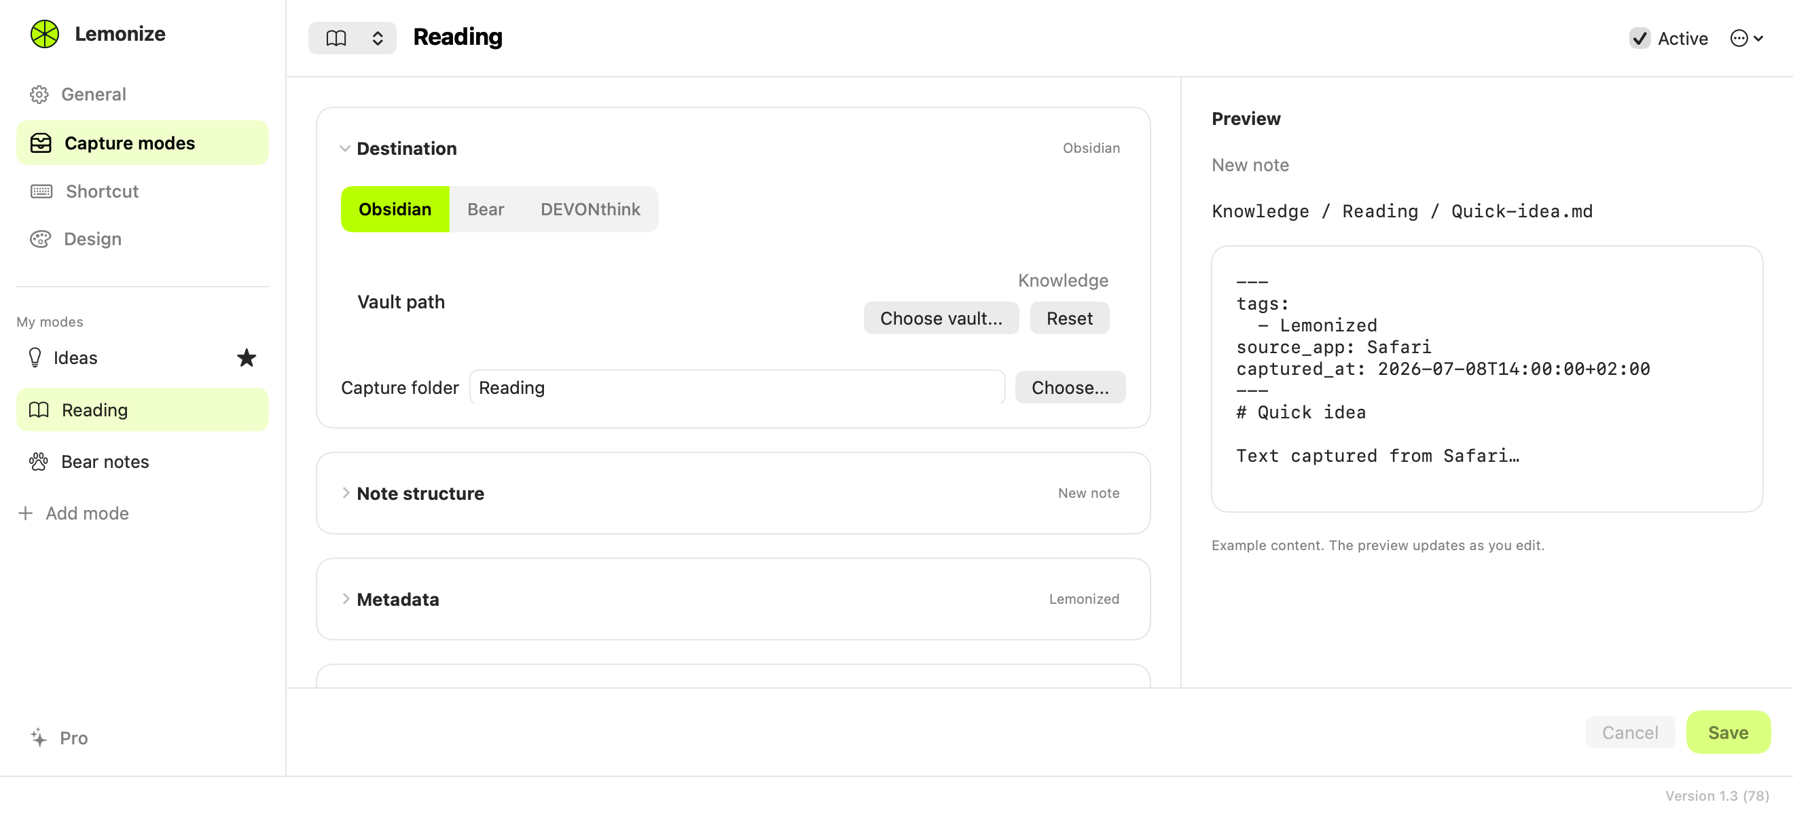
Task: Open the Design palette icon
Action: (40, 240)
